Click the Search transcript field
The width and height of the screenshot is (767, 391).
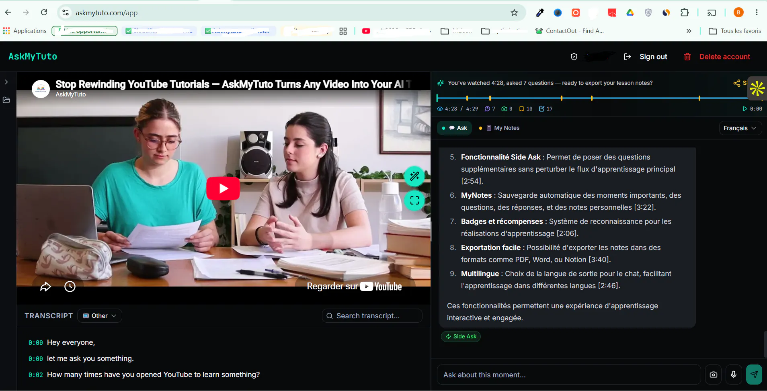(372, 316)
